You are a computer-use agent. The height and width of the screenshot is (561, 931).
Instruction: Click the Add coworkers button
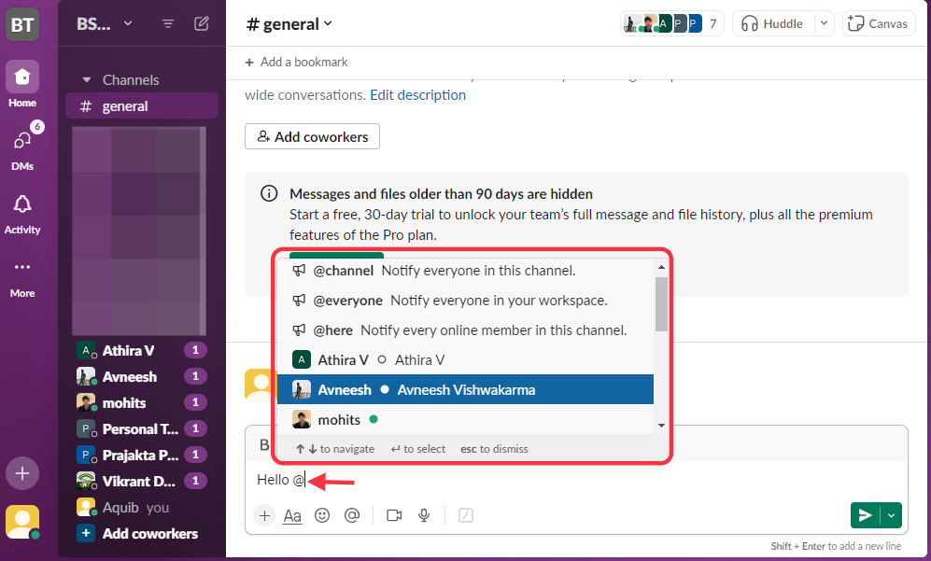312,136
